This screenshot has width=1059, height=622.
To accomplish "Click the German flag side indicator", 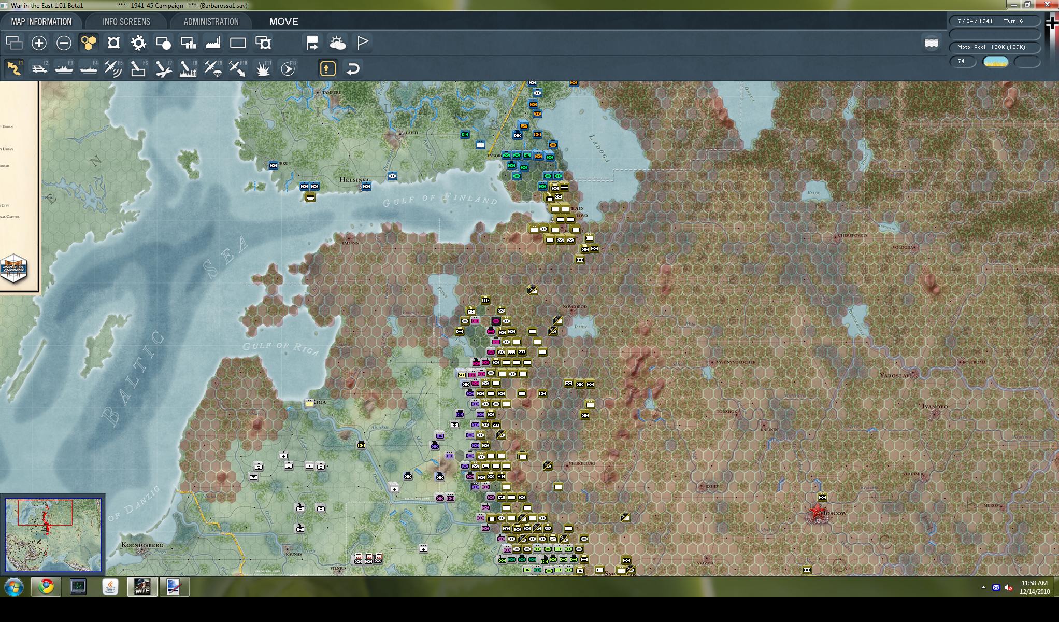I will (1052, 23).
